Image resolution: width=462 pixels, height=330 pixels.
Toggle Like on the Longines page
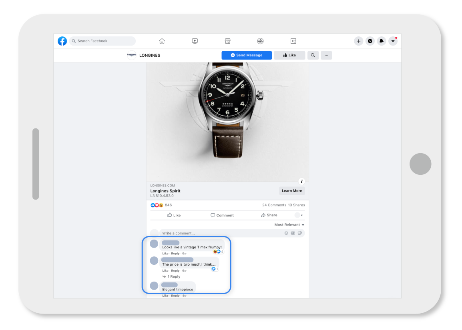point(289,55)
